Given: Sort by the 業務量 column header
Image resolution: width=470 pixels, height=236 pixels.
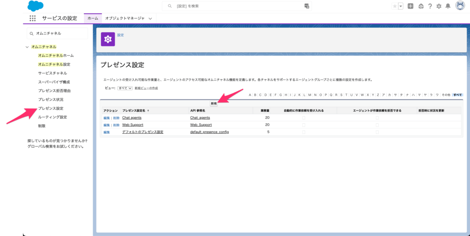Looking at the screenshot, I should tap(265, 111).
